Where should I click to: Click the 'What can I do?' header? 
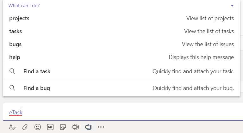coord(24,6)
